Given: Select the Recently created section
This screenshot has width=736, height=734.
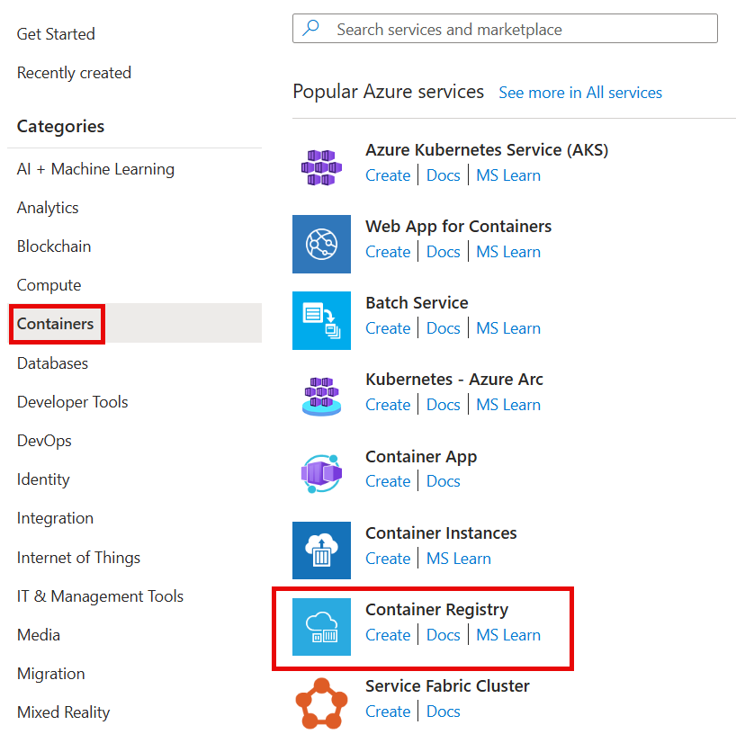Looking at the screenshot, I should pyautogui.click(x=74, y=72).
